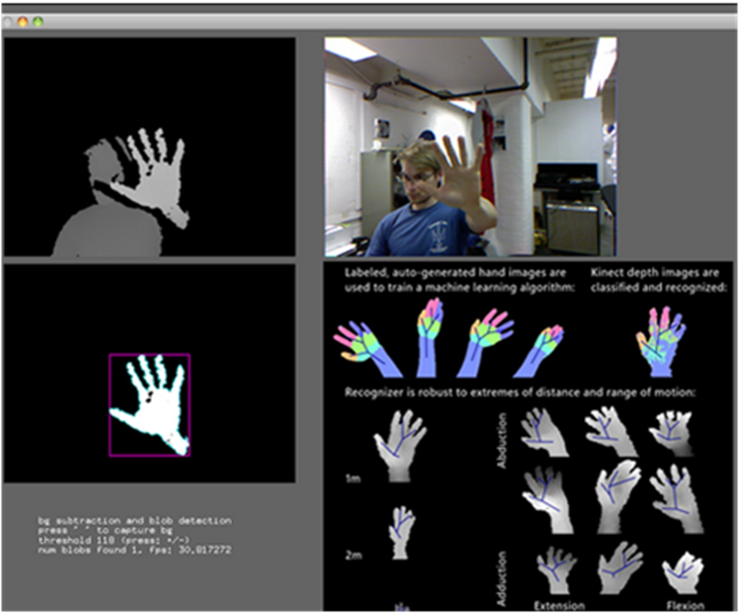The image size is (739, 613).
Task: Click the 'num blobs found 1, fps' readout
Action: point(133,548)
